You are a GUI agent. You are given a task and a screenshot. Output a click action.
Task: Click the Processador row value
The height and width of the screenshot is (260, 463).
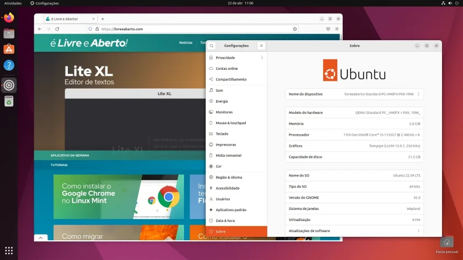point(381,135)
